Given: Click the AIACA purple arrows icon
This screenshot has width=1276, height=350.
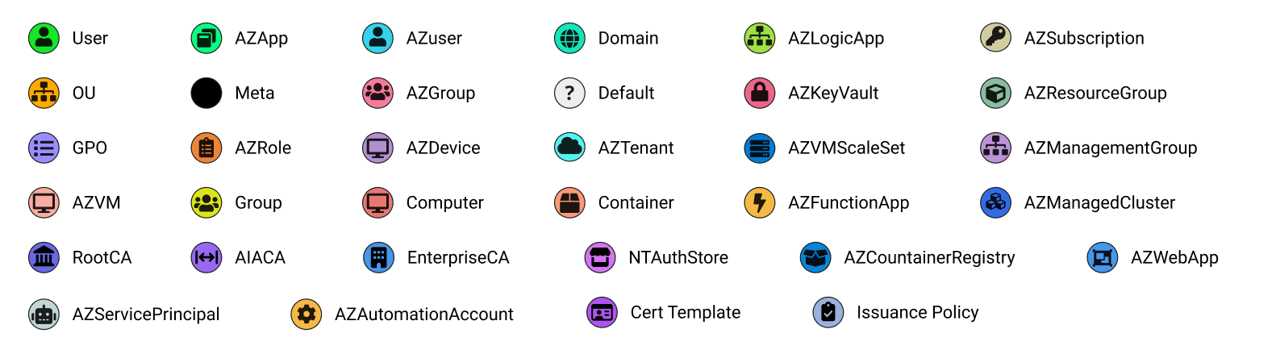Looking at the screenshot, I should click(x=206, y=257).
